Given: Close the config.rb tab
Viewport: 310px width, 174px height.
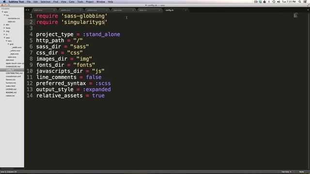Looking at the screenshot, I should point(186,10).
